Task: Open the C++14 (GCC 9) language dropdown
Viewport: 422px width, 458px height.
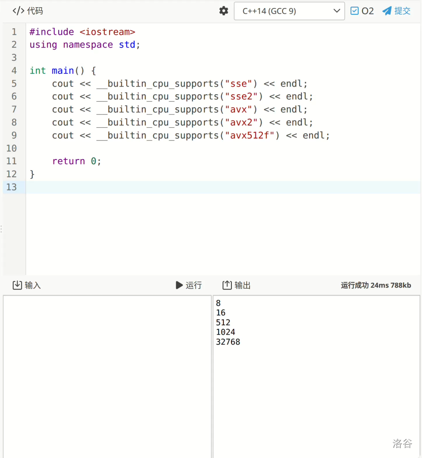Action: point(289,11)
